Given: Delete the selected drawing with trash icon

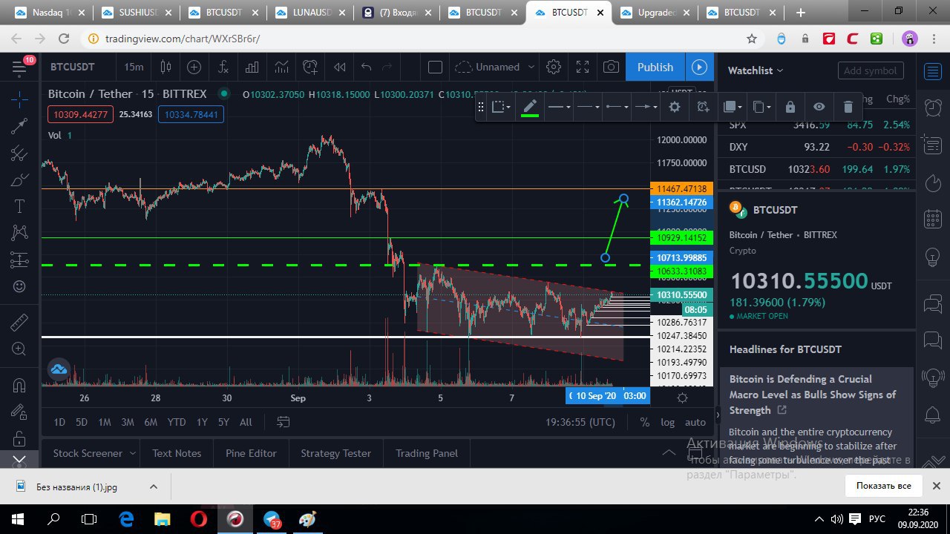Looking at the screenshot, I should pos(848,107).
